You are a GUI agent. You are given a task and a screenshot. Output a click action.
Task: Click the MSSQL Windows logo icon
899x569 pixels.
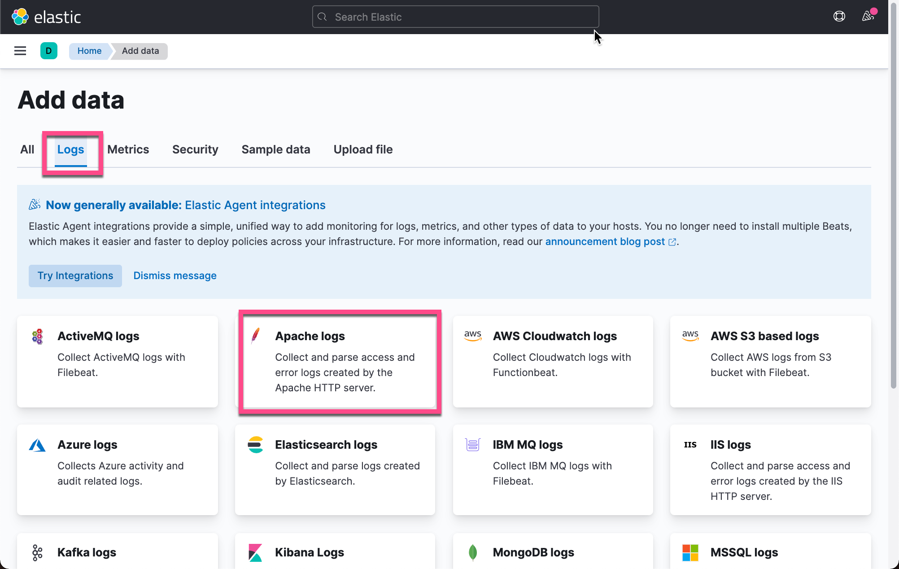pyautogui.click(x=690, y=552)
